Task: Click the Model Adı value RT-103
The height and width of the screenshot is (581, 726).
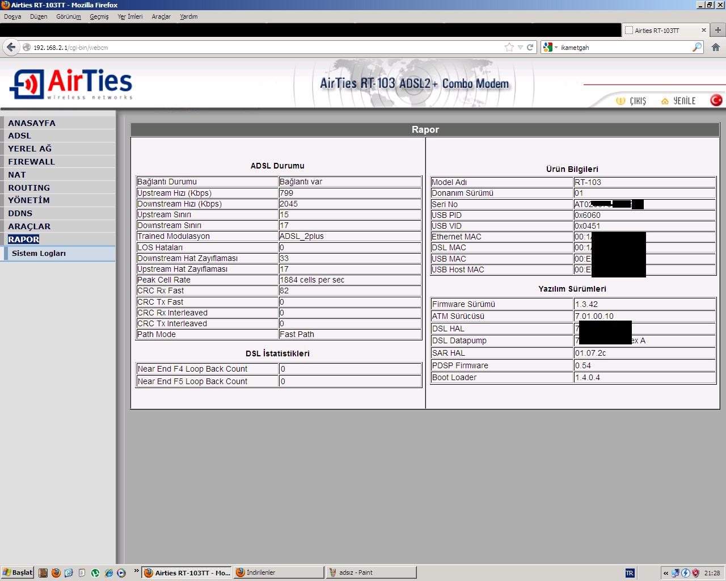Action: pyautogui.click(x=644, y=182)
